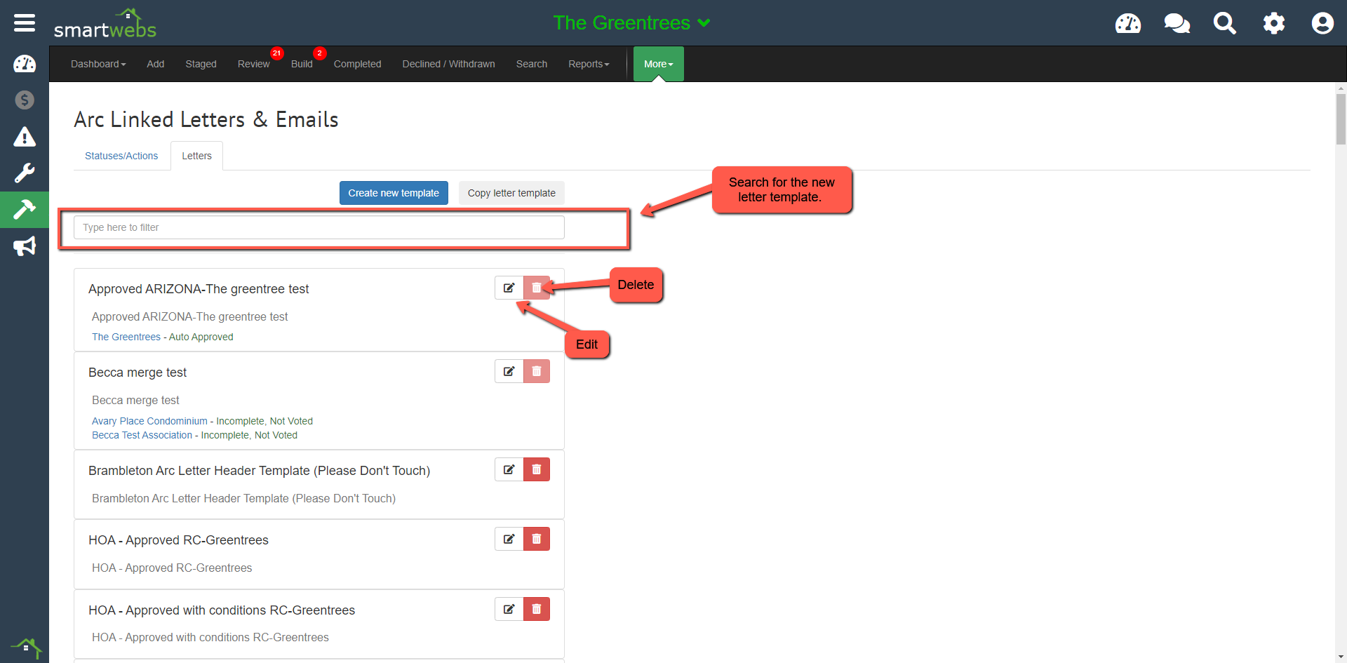Go to the Completed menu item
This screenshot has width=1347, height=663.
pyautogui.click(x=357, y=64)
